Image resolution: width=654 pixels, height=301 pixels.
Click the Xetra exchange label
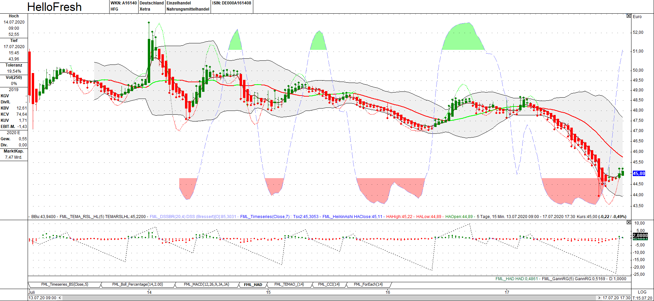coord(145,9)
